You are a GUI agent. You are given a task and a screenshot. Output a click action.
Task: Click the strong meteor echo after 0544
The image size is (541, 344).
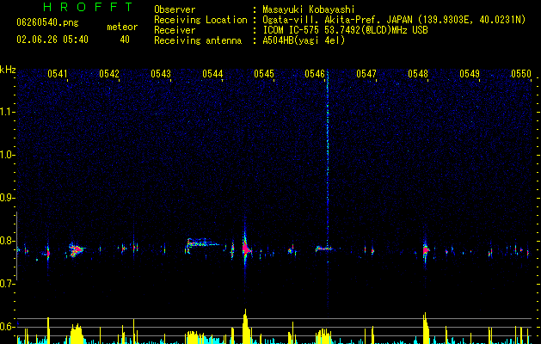[246, 248]
